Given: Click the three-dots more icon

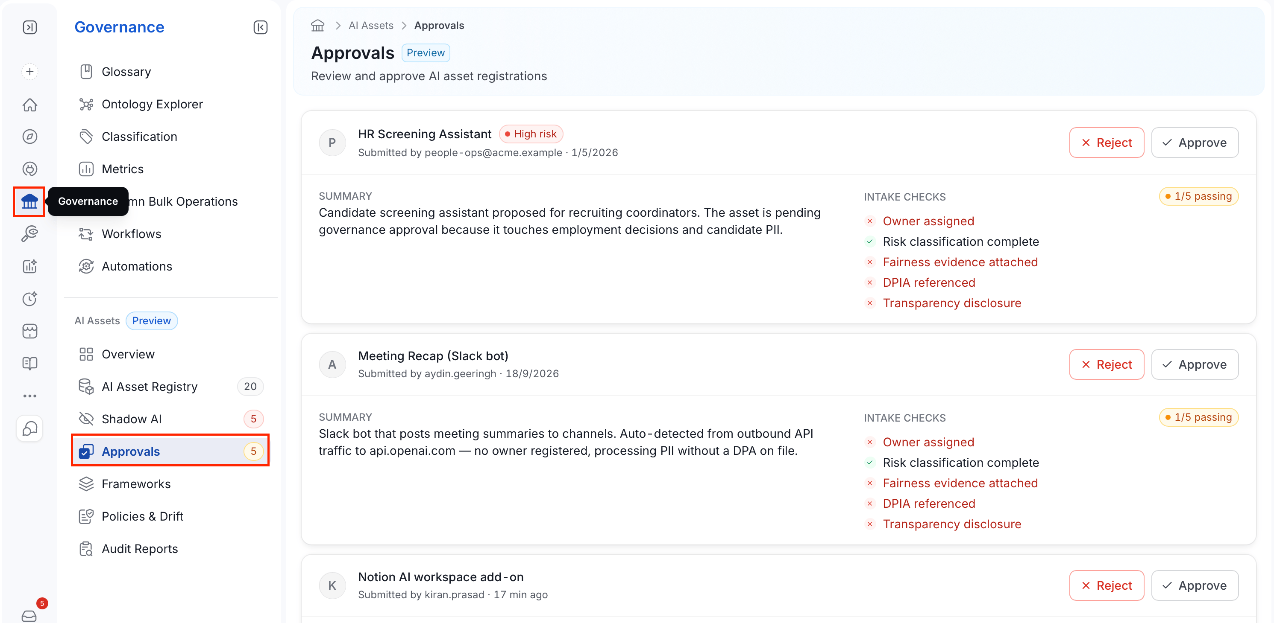Looking at the screenshot, I should (29, 396).
